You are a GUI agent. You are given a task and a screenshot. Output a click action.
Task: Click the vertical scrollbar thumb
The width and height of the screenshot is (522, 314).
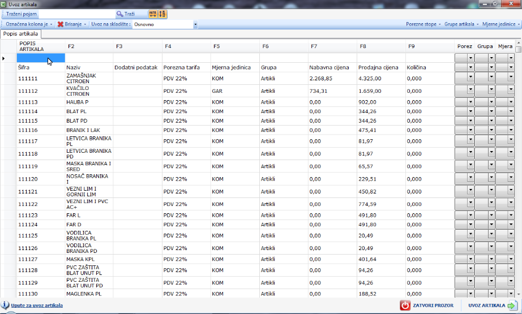[519, 49]
